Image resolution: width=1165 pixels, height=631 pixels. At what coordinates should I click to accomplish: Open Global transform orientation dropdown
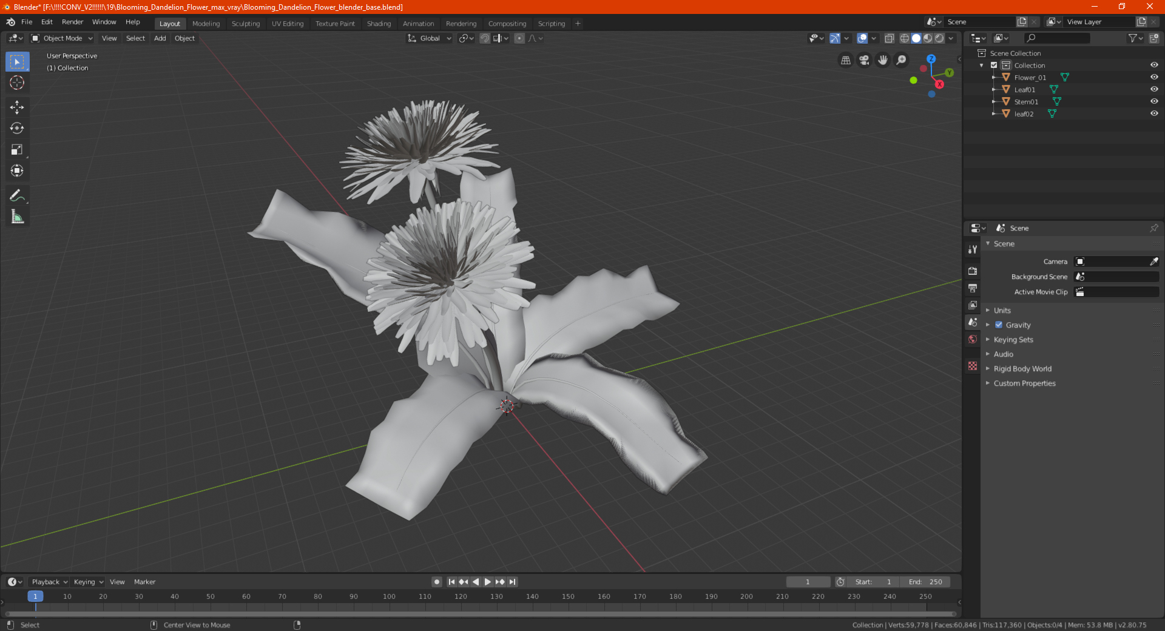pyautogui.click(x=430, y=38)
